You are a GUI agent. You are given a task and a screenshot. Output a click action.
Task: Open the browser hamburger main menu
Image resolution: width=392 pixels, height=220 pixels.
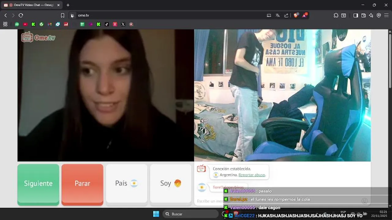[x=386, y=15]
